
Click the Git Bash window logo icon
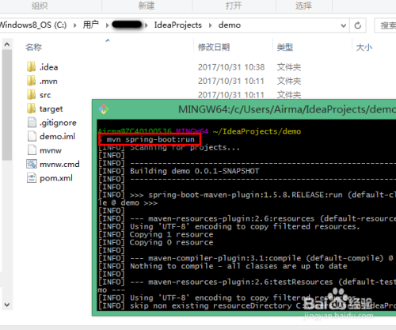tap(104, 109)
